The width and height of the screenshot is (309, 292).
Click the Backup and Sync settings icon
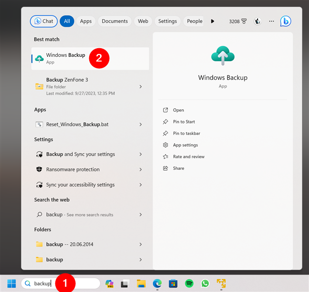(39, 154)
